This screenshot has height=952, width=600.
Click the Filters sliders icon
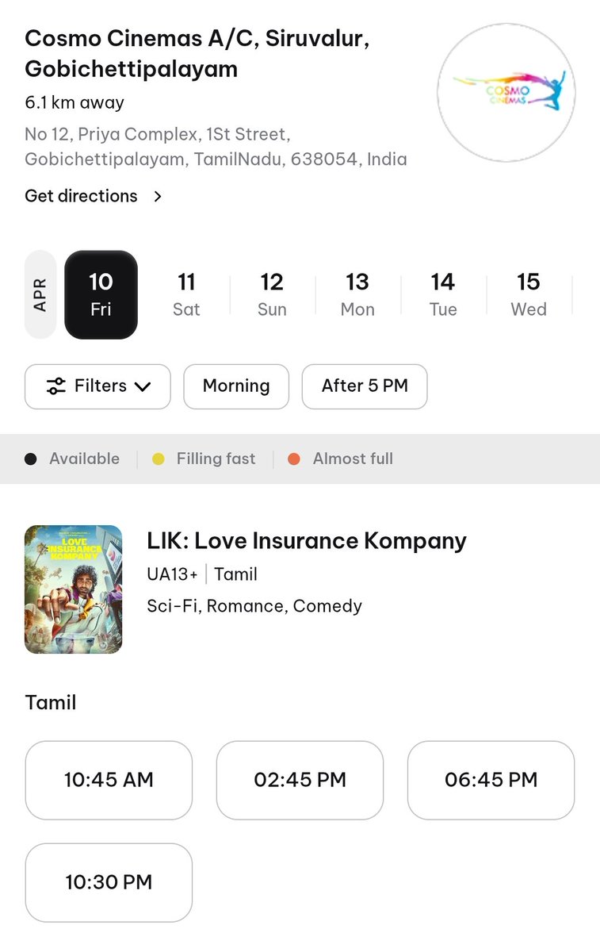(x=56, y=386)
